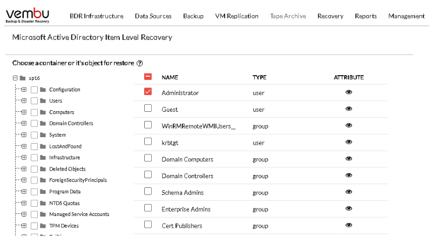Viewport: 432px width, 243px height.
Task: Click the LostAndFound folder icon
Action: pos(43,146)
